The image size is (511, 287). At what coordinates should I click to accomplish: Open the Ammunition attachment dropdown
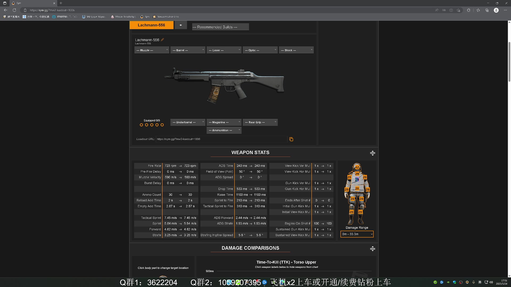(x=224, y=130)
